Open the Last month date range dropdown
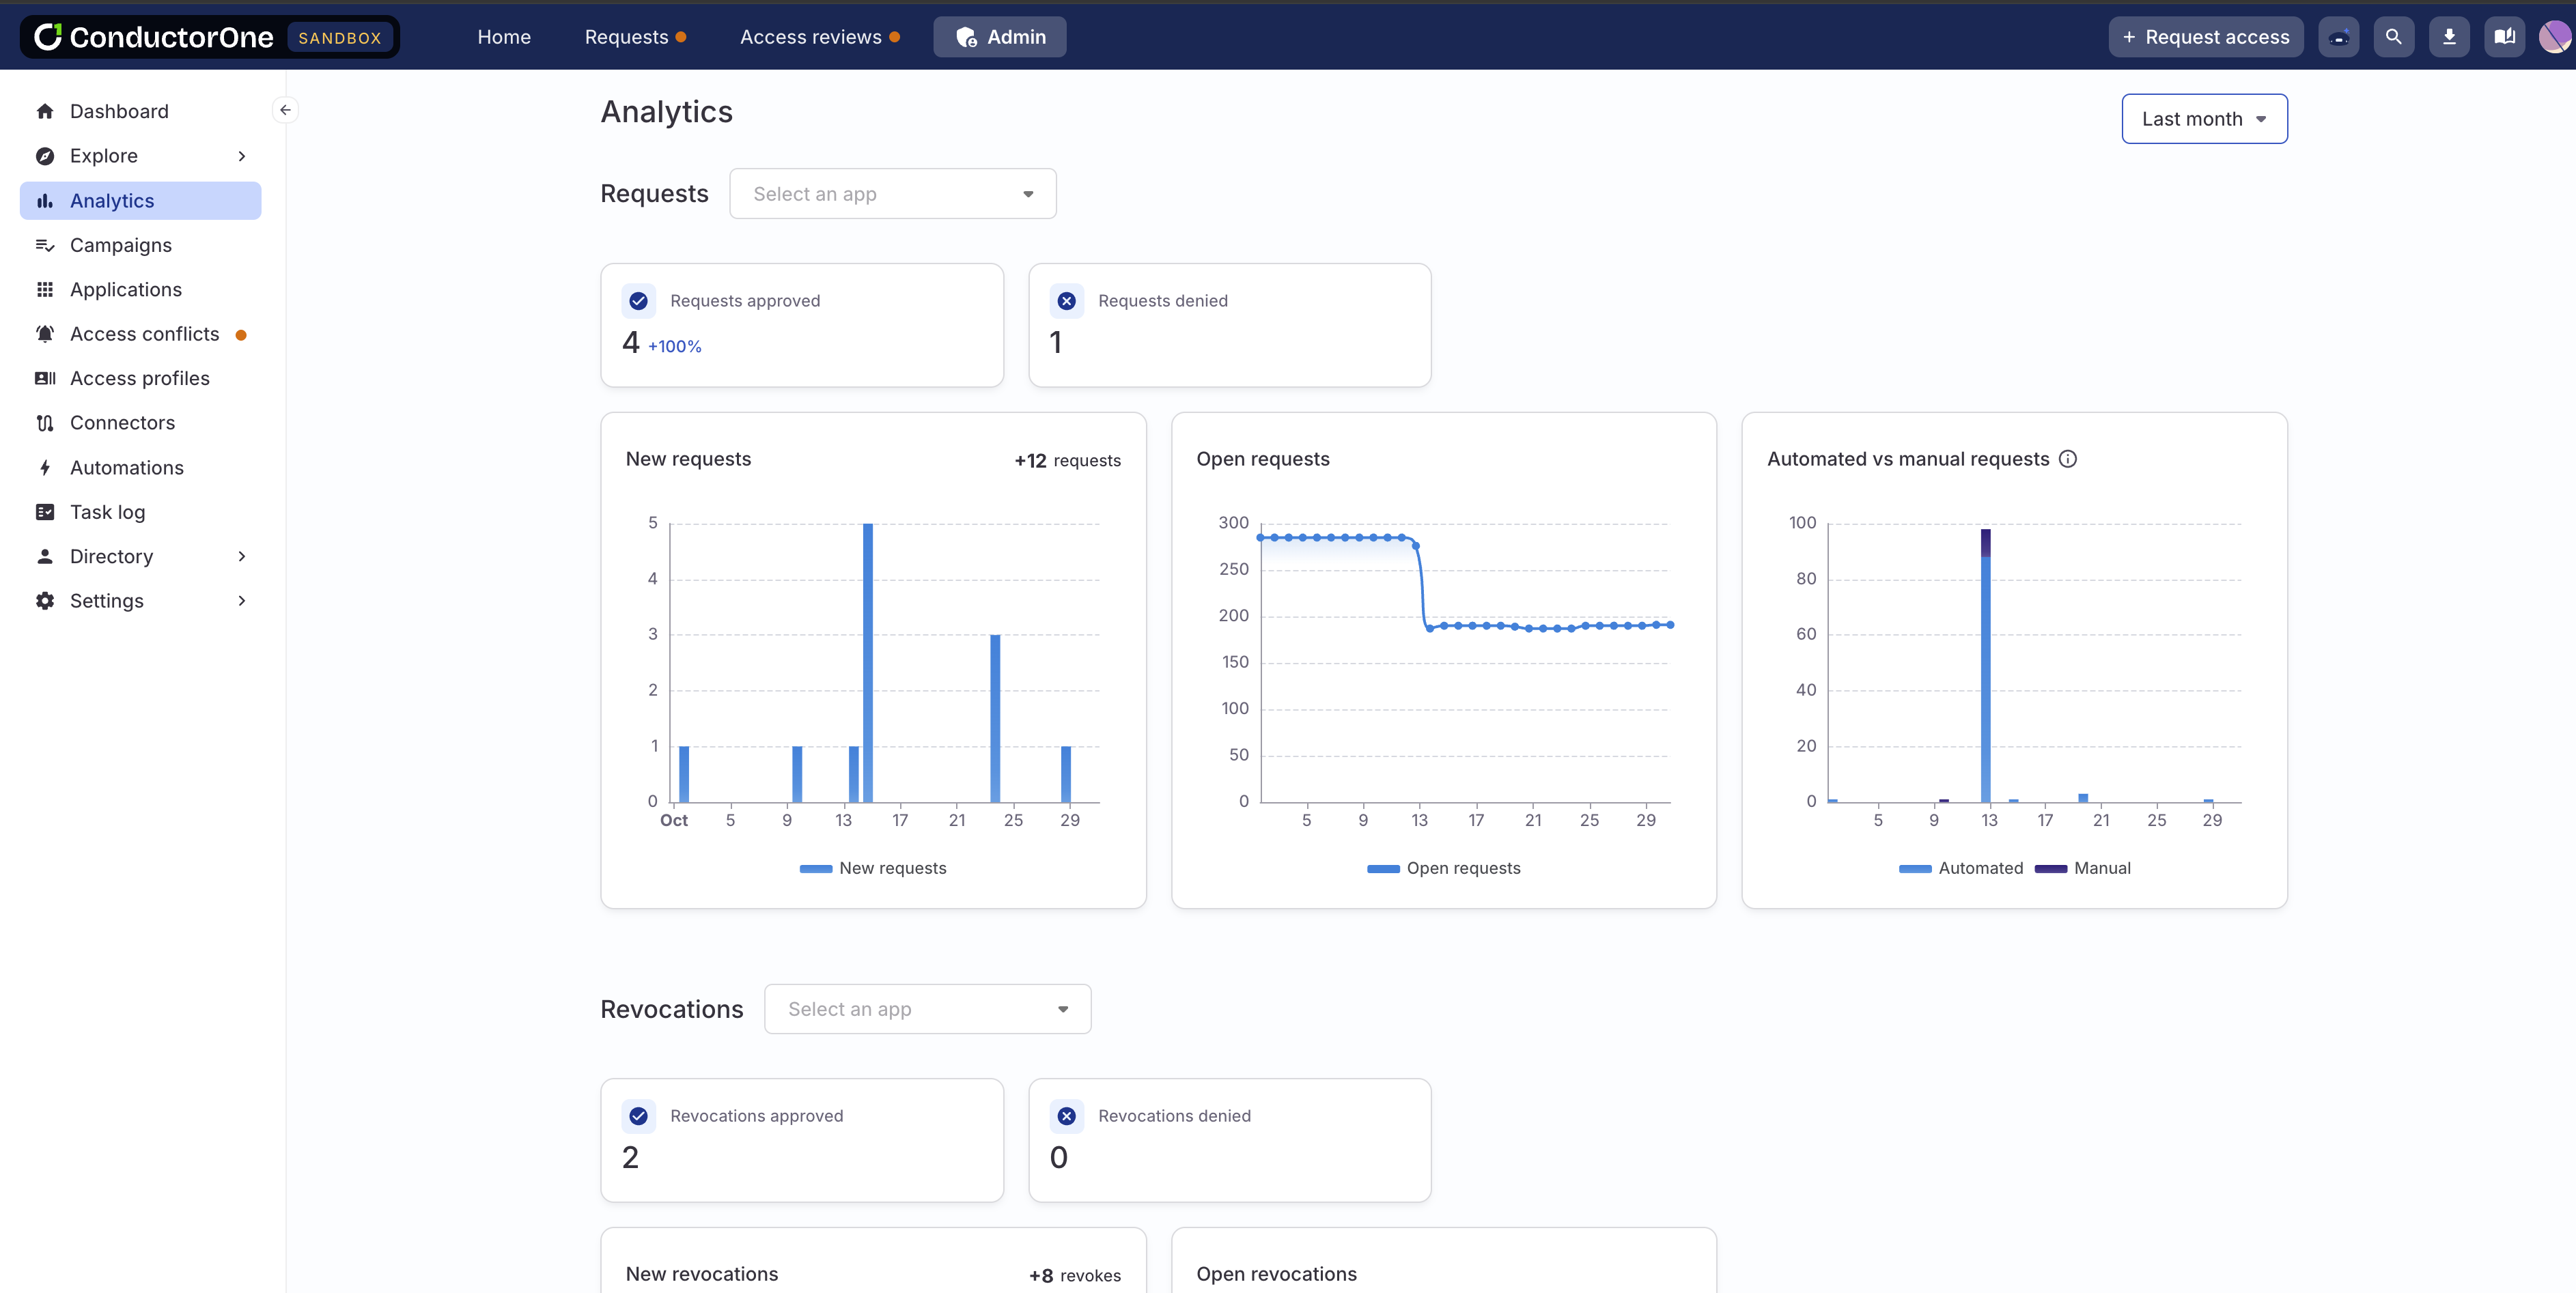2576x1293 pixels. click(x=2204, y=118)
